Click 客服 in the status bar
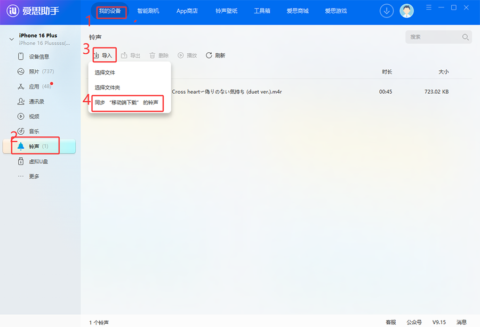This screenshot has height=327, width=480. coord(391,322)
